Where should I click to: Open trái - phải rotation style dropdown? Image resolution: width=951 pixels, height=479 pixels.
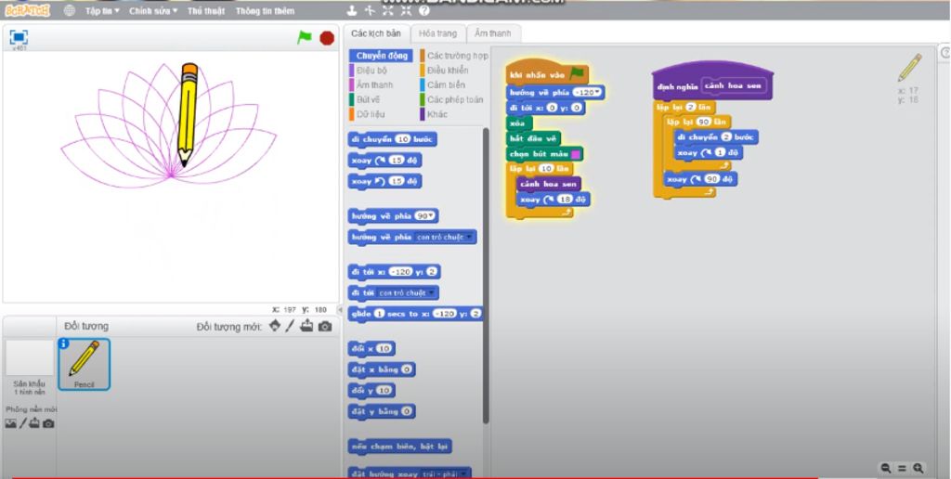pyautogui.click(x=465, y=473)
